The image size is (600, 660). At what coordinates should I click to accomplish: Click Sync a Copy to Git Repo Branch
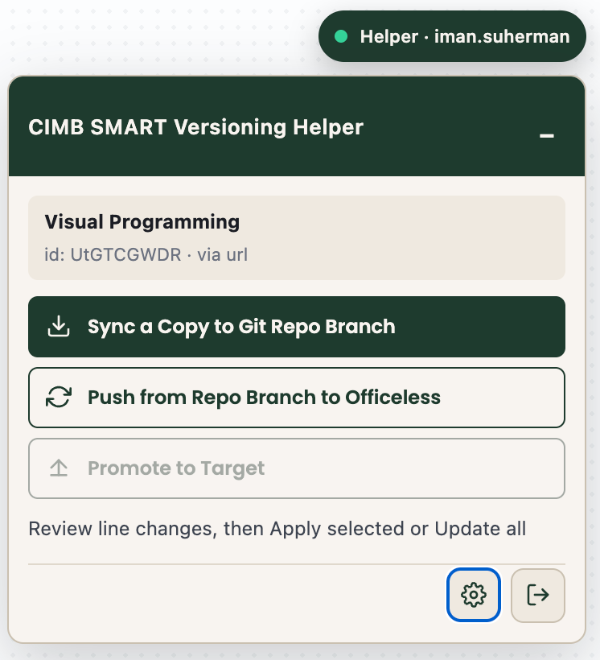(297, 327)
